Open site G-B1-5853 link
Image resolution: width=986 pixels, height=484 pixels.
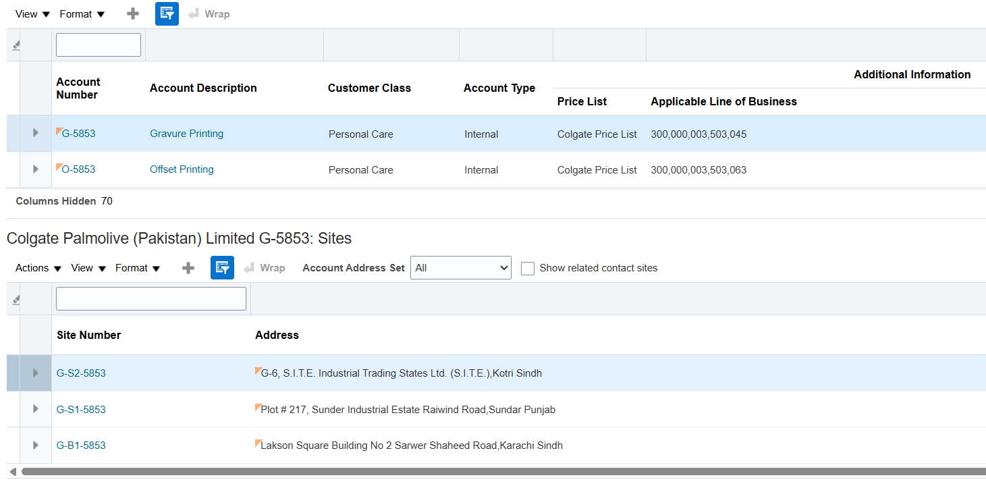(81, 446)
